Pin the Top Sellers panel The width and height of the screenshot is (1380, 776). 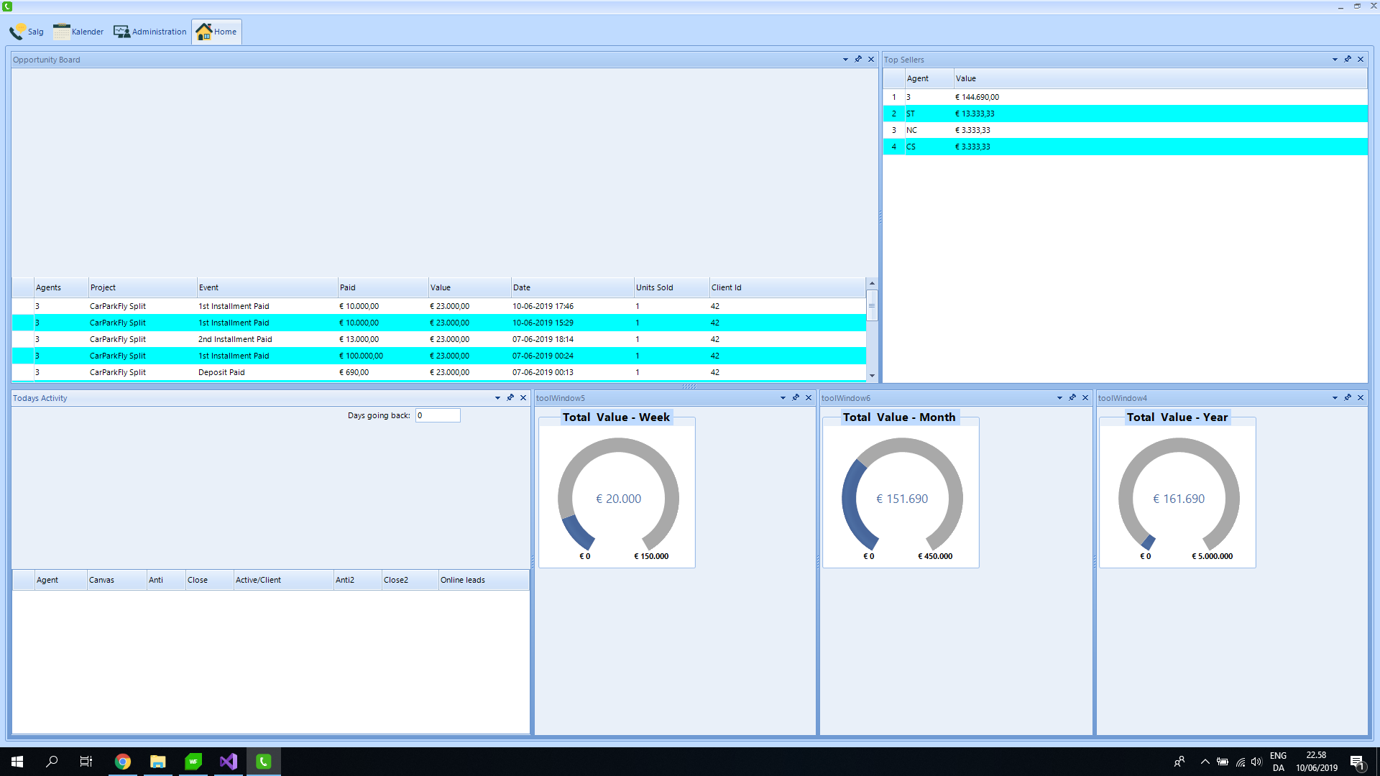click(x=1348, y=60)
